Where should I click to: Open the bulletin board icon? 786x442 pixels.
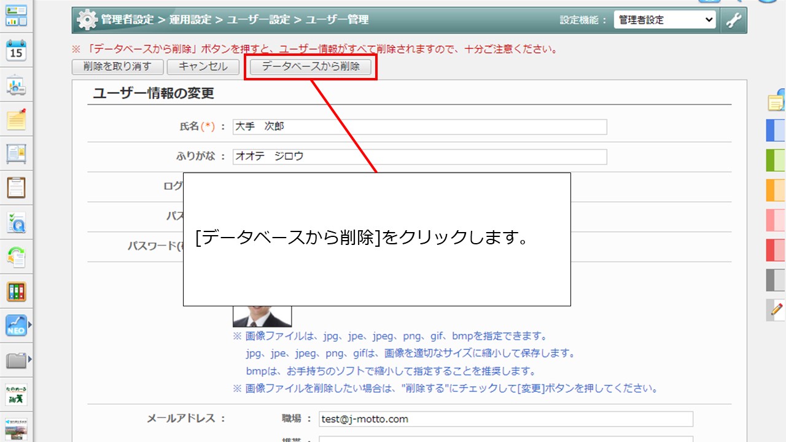coord(16,153)
